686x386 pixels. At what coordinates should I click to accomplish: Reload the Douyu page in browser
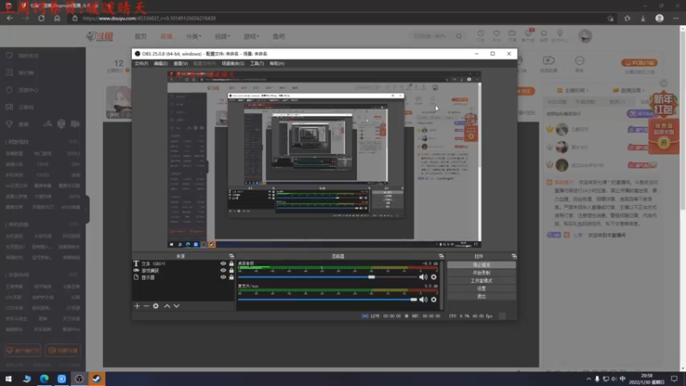point(41,18)
